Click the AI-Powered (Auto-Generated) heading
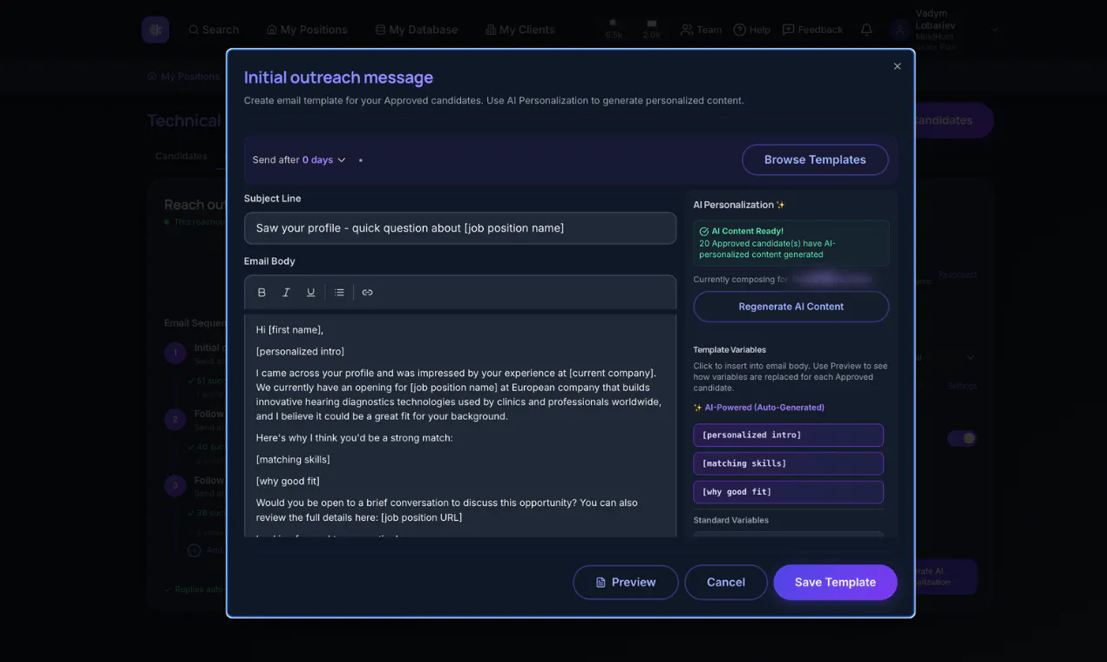Screen dimensions: 1107x662 click(758, 408)
